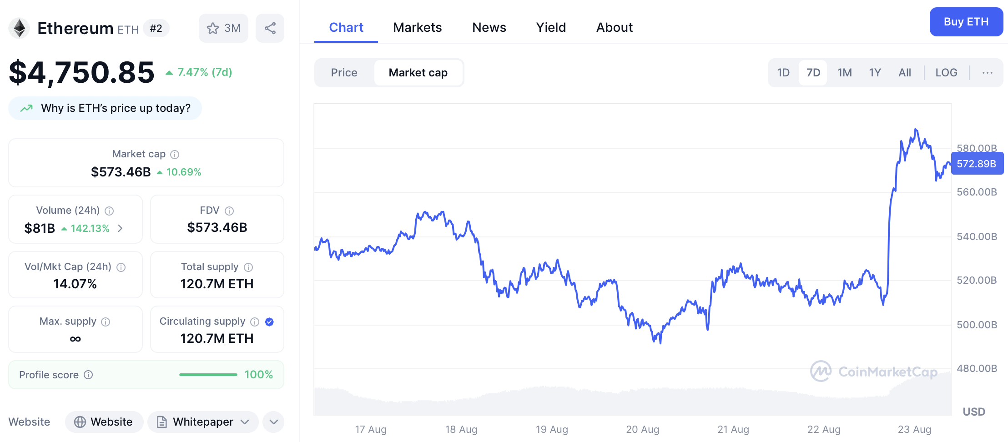Viewport: 1008px width, 442px height.
Task: Click the Buy ETH button
Action: (x=966, y=22)
